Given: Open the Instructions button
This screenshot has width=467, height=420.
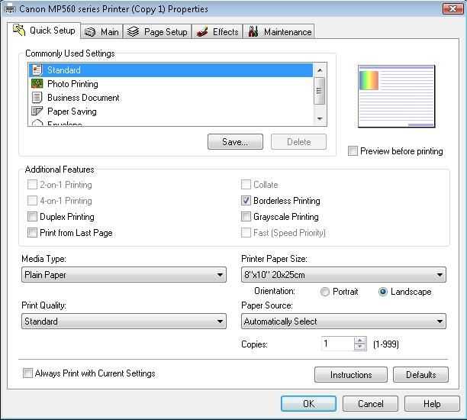Looking at the screenshot, I should [x=351, y=374].
